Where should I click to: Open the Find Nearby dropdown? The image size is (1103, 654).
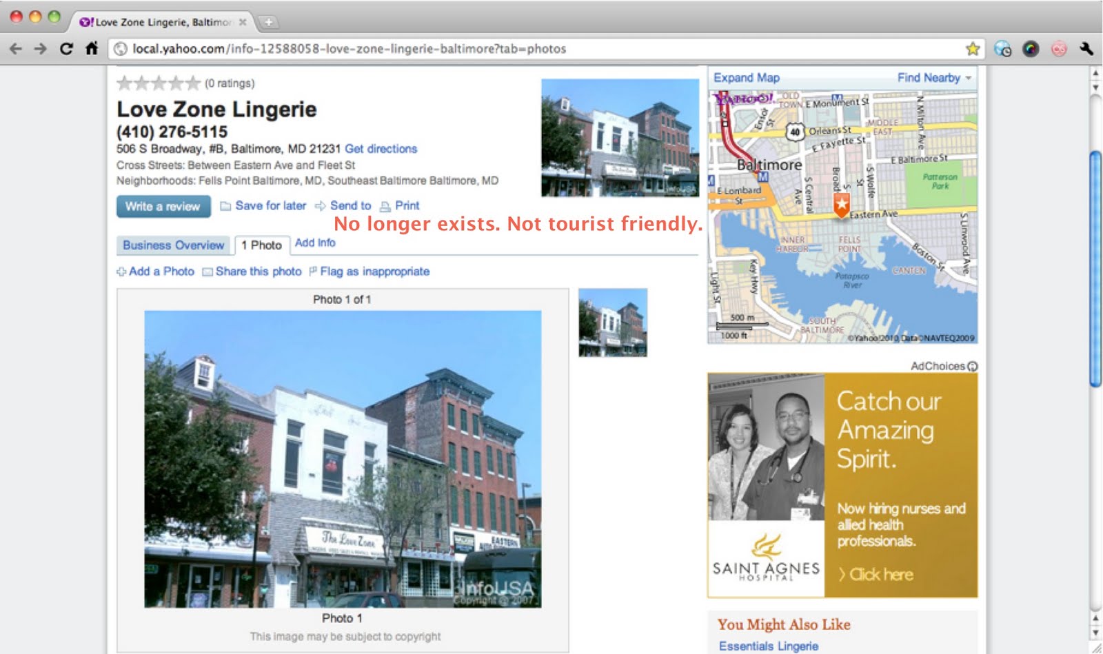point(934,78)
